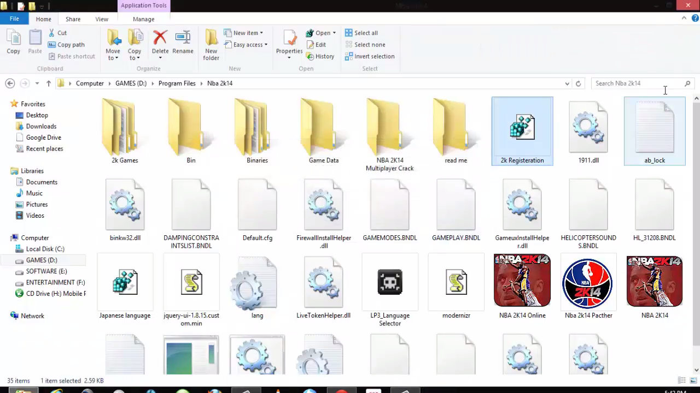
Task: Click Invert selection
Action: pos(370,56)
